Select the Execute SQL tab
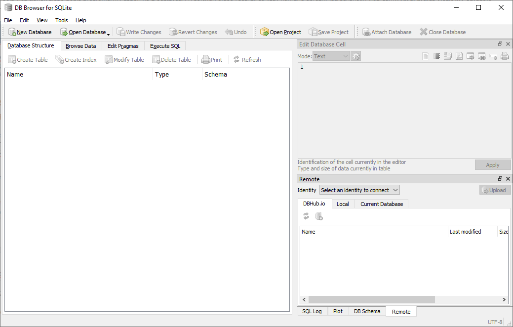This screenshot has width=513, height=327. [164, 45]
